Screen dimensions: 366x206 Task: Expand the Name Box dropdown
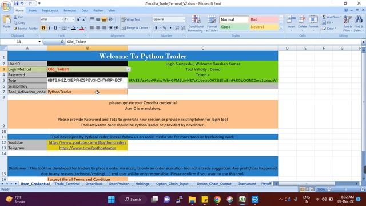[39, 42]
